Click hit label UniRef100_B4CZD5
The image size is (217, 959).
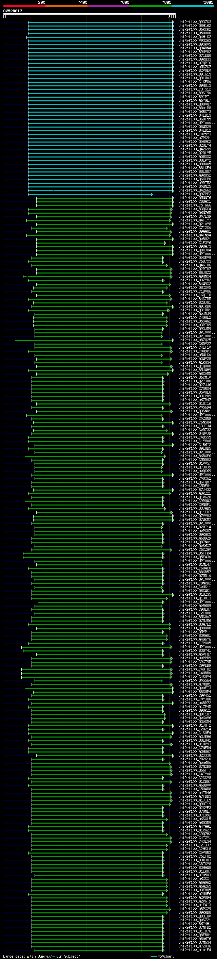pyautogui.click(x=195, y=299)
